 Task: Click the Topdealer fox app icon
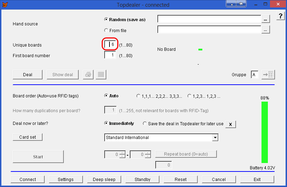point(5,5)
